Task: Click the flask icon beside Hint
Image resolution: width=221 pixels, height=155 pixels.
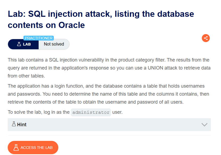Action: [x=14, y=124]
